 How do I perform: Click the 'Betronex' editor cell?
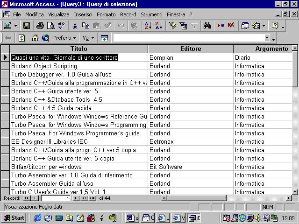coord(191,141)
